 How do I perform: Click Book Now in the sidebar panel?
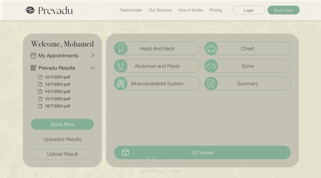pyautogui.click(x=62, y=124)
